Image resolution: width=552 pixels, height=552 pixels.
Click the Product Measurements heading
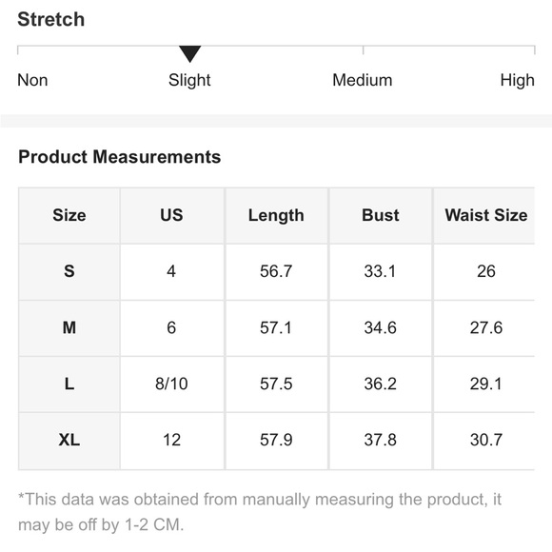[x=119, y=157]
